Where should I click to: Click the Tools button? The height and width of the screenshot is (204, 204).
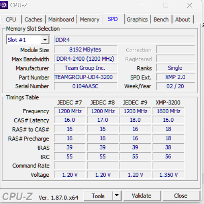98,196
